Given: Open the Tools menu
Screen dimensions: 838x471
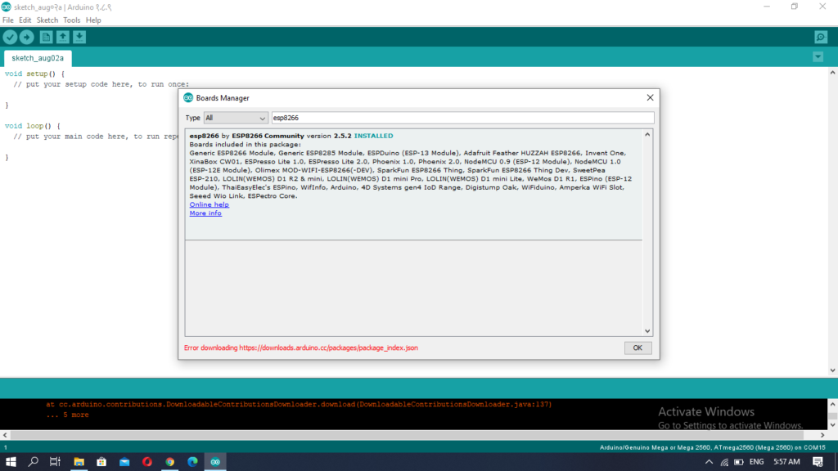Looking at the screenshot, I should click(72, 20).
